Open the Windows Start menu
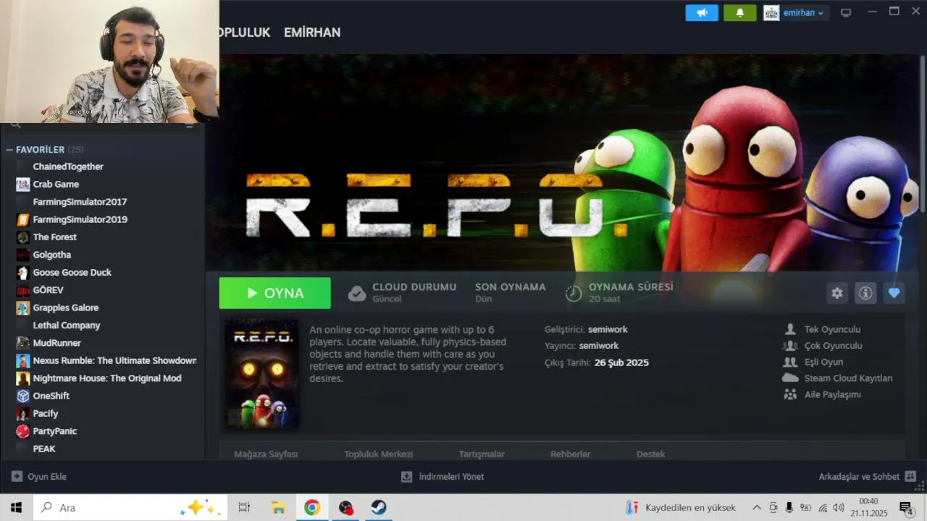Viewport: 927px width, 521px height. 16,507
